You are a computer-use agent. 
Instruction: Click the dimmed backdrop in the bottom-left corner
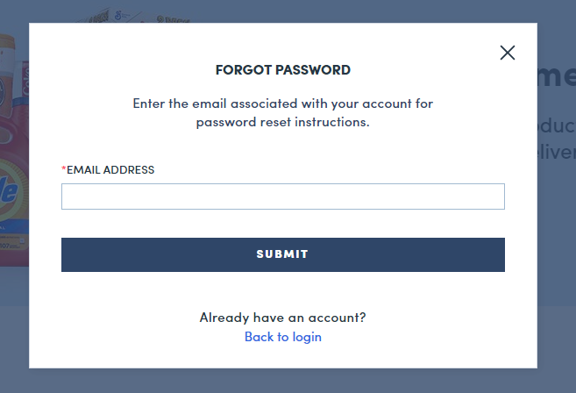pos(13,368)
